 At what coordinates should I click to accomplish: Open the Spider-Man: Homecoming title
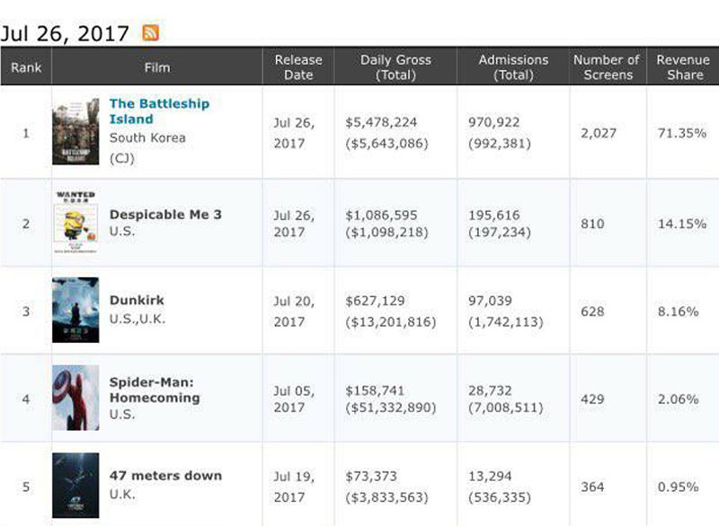[154, 390]
